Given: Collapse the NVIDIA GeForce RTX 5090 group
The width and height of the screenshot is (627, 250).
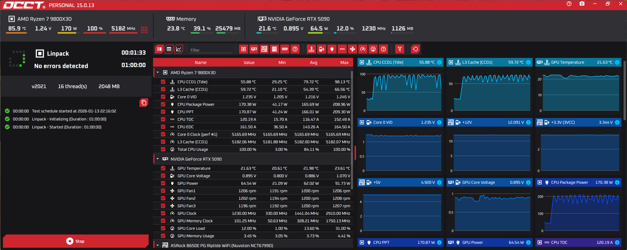Looking at the screenshot, I should [x=158, y=159].
